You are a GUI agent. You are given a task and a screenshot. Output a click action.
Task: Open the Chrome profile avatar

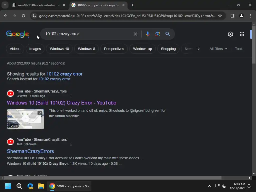241,16
